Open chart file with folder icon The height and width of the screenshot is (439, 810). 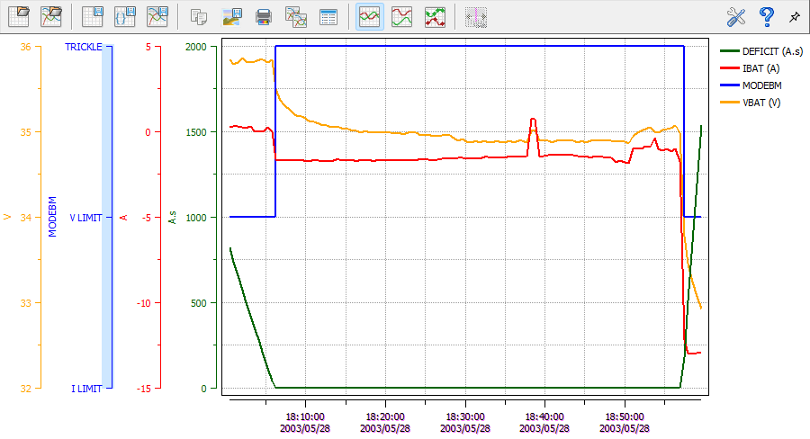pos(51,16)
